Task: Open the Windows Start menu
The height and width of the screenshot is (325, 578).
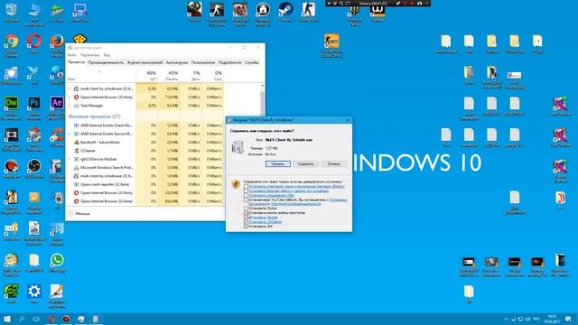Action: (x=7, y=319)
